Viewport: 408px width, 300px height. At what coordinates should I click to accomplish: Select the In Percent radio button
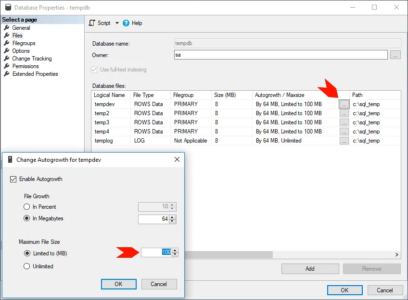pos(27,207)
